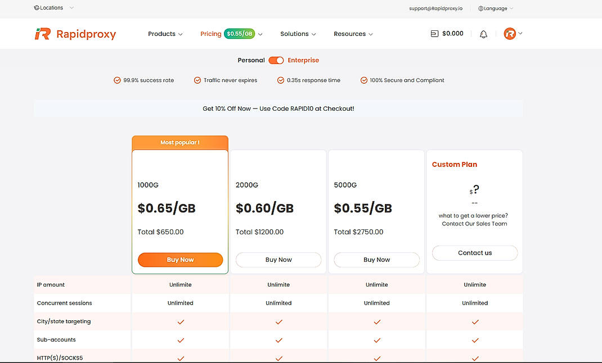Image resolution: width=602 pixels, height=363 pixels.
Task: Click the $0.000 balance amount
Action: 453,33
